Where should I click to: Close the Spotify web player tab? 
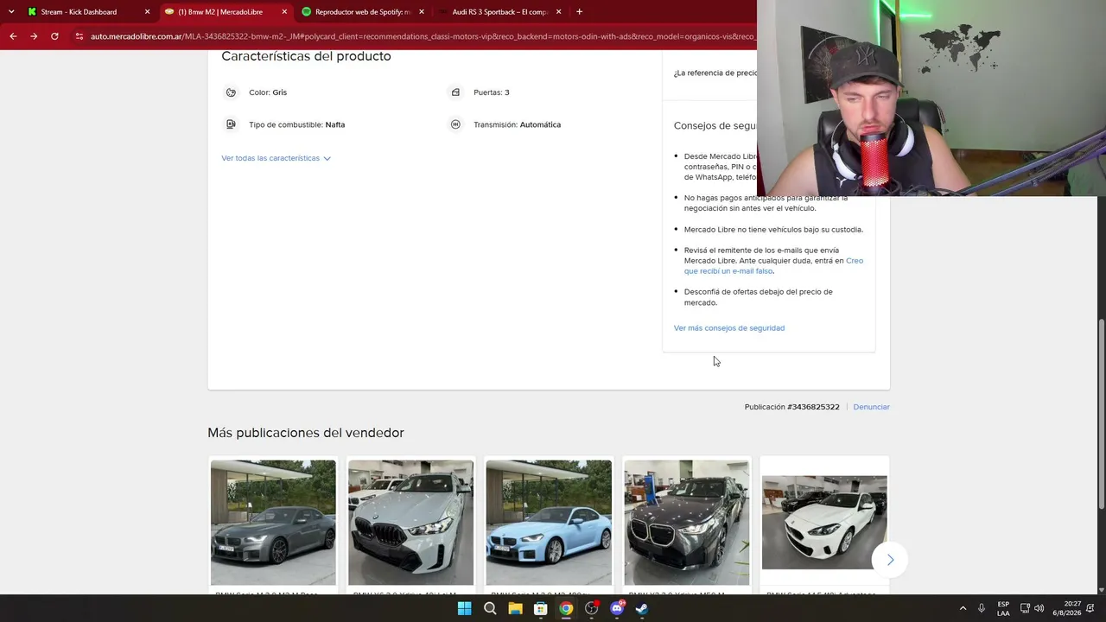422,12
